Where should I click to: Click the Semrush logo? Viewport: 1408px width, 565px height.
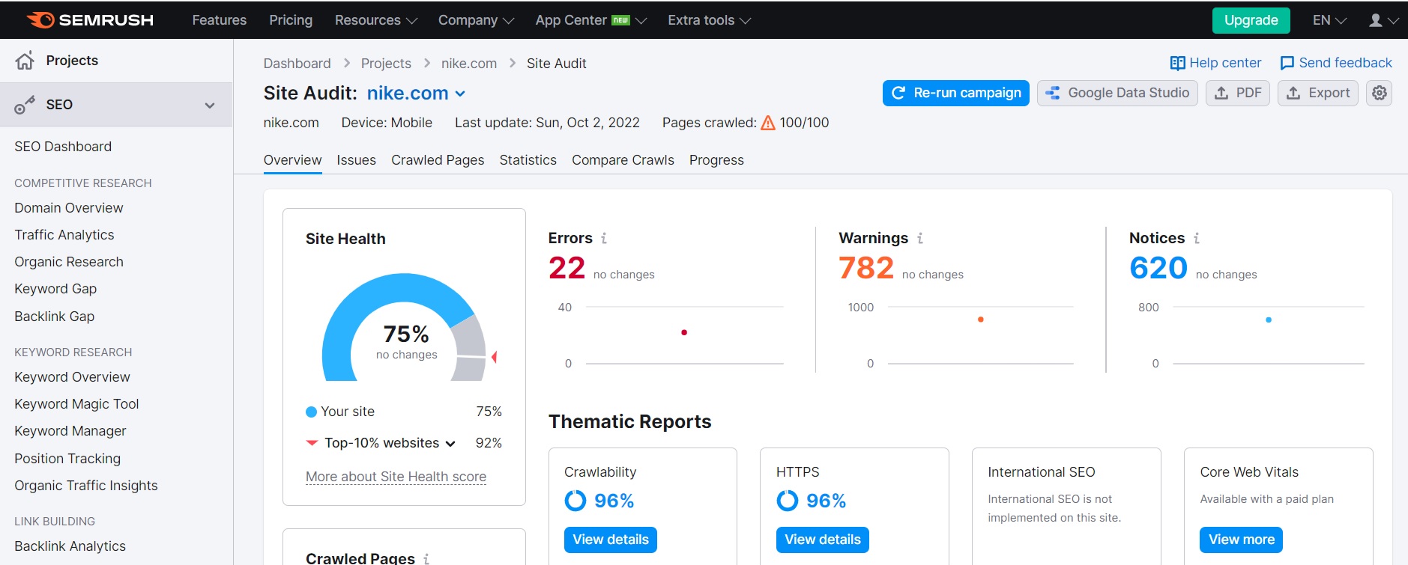(x=90, y=20)
